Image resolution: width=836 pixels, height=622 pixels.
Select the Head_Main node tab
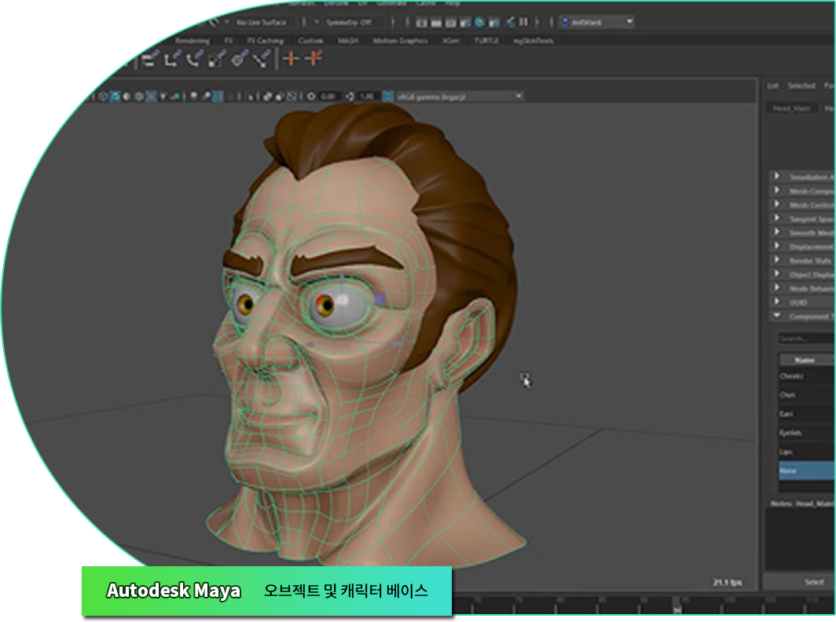pyautogui.click(x=792, y=108)
